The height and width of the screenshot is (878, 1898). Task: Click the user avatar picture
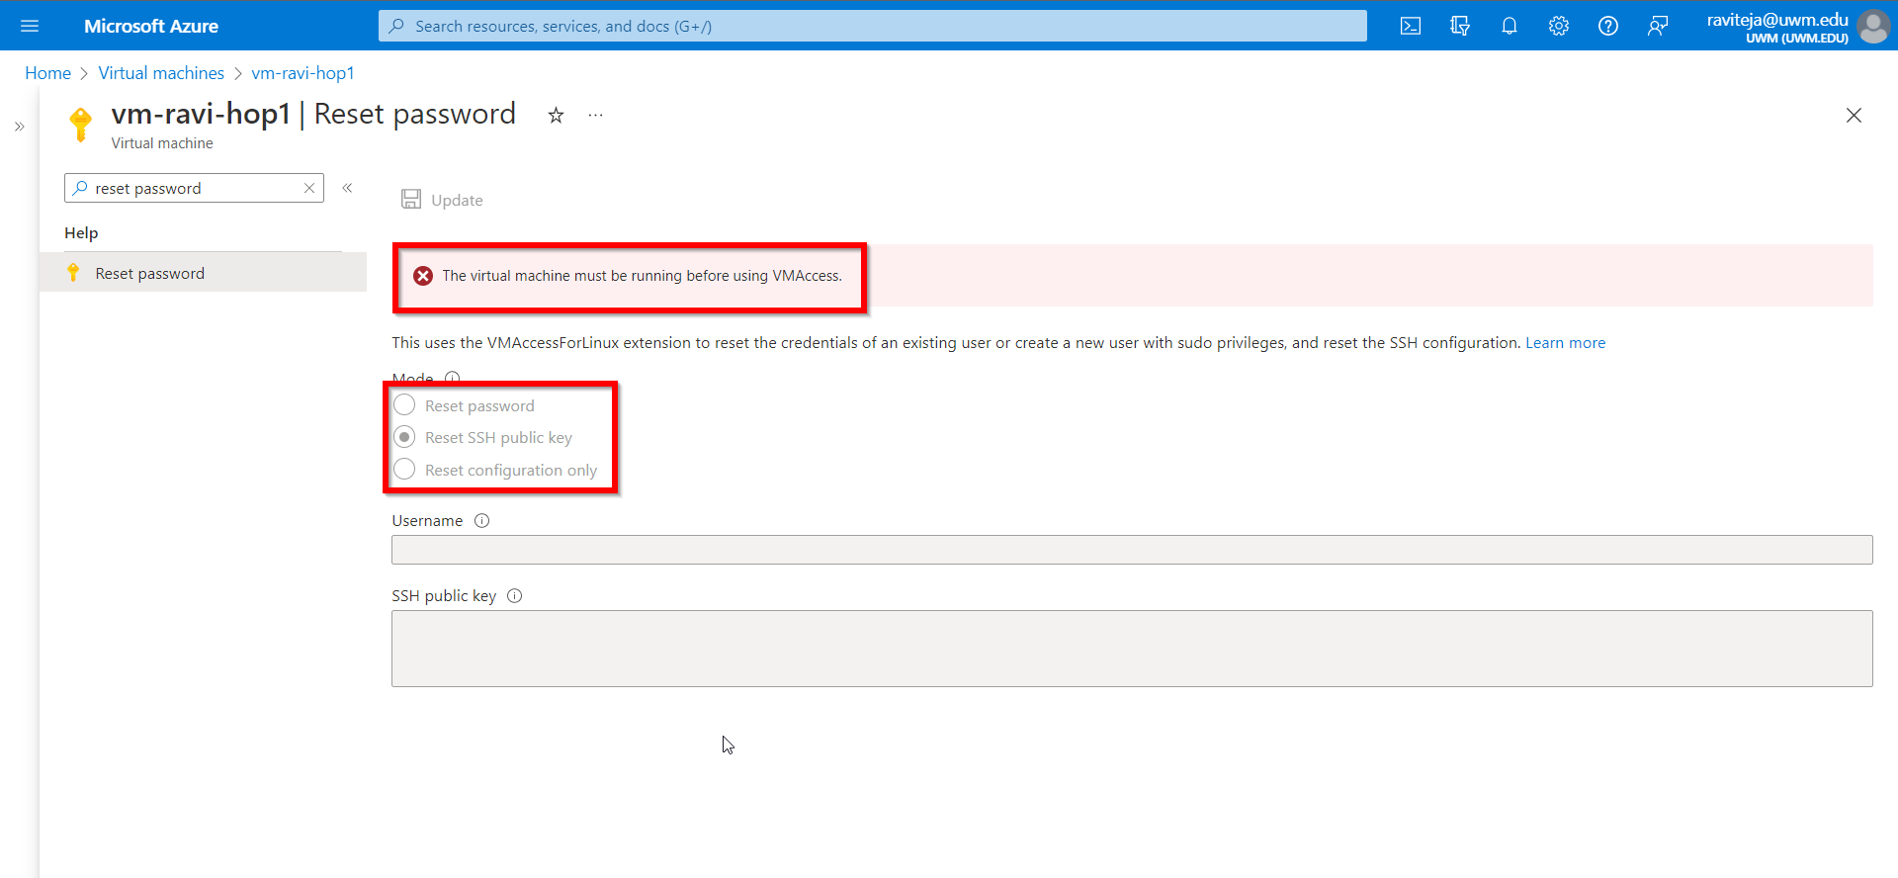[1873, 26]
